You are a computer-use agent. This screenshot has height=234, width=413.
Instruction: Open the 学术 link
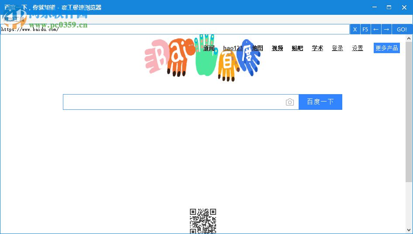(317, 48)
